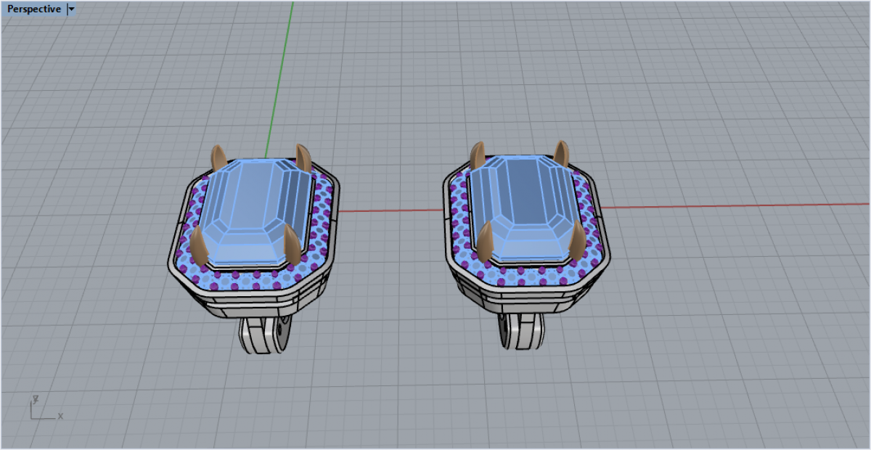Select the left ring's back-right prong

tap(303, 157)
